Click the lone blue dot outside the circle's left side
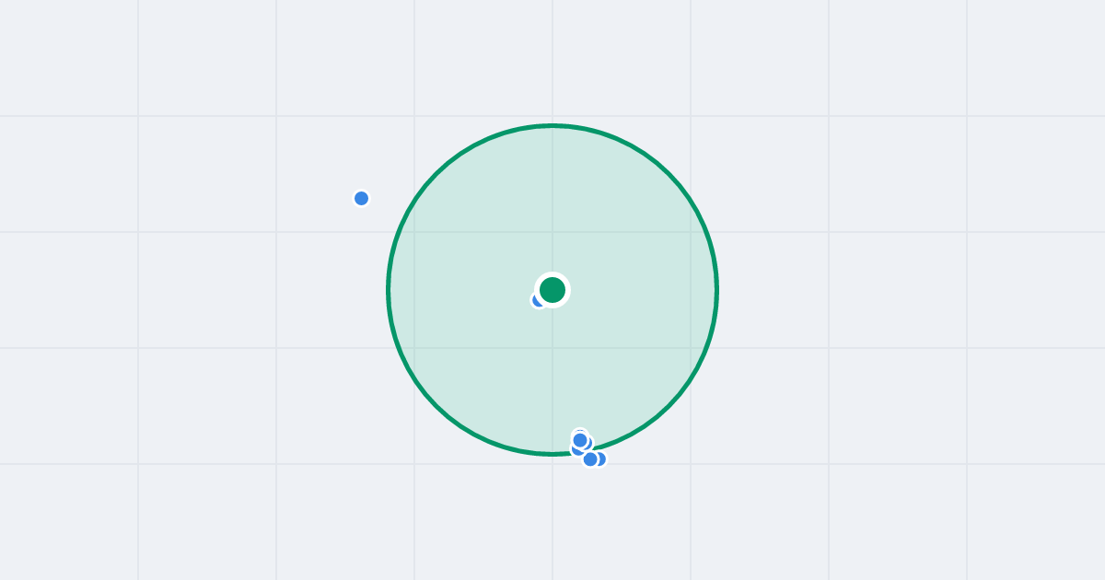Screen dimensions: 1105x580 [362, 198]
